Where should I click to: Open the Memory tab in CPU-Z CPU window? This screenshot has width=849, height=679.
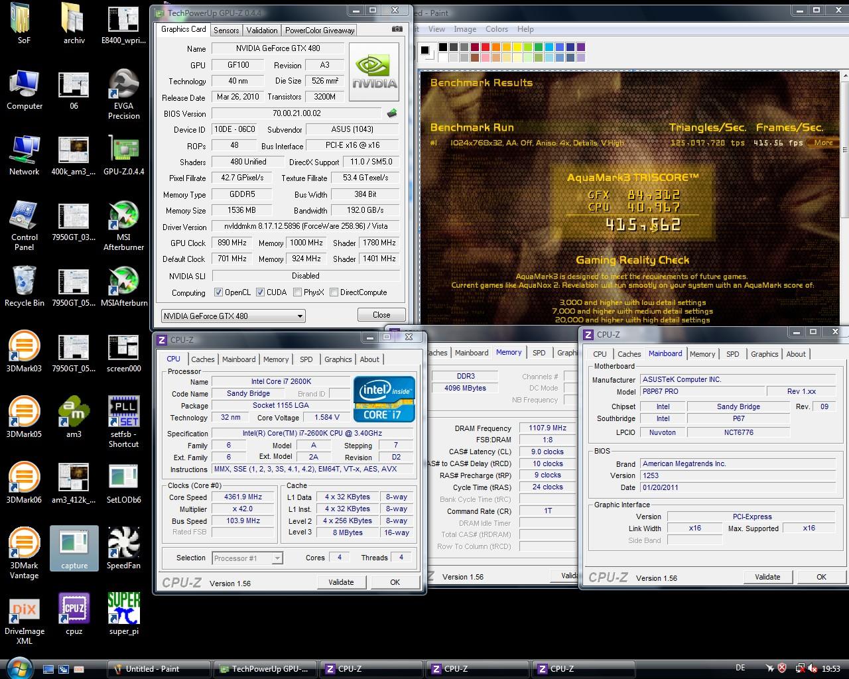point(276,359)
